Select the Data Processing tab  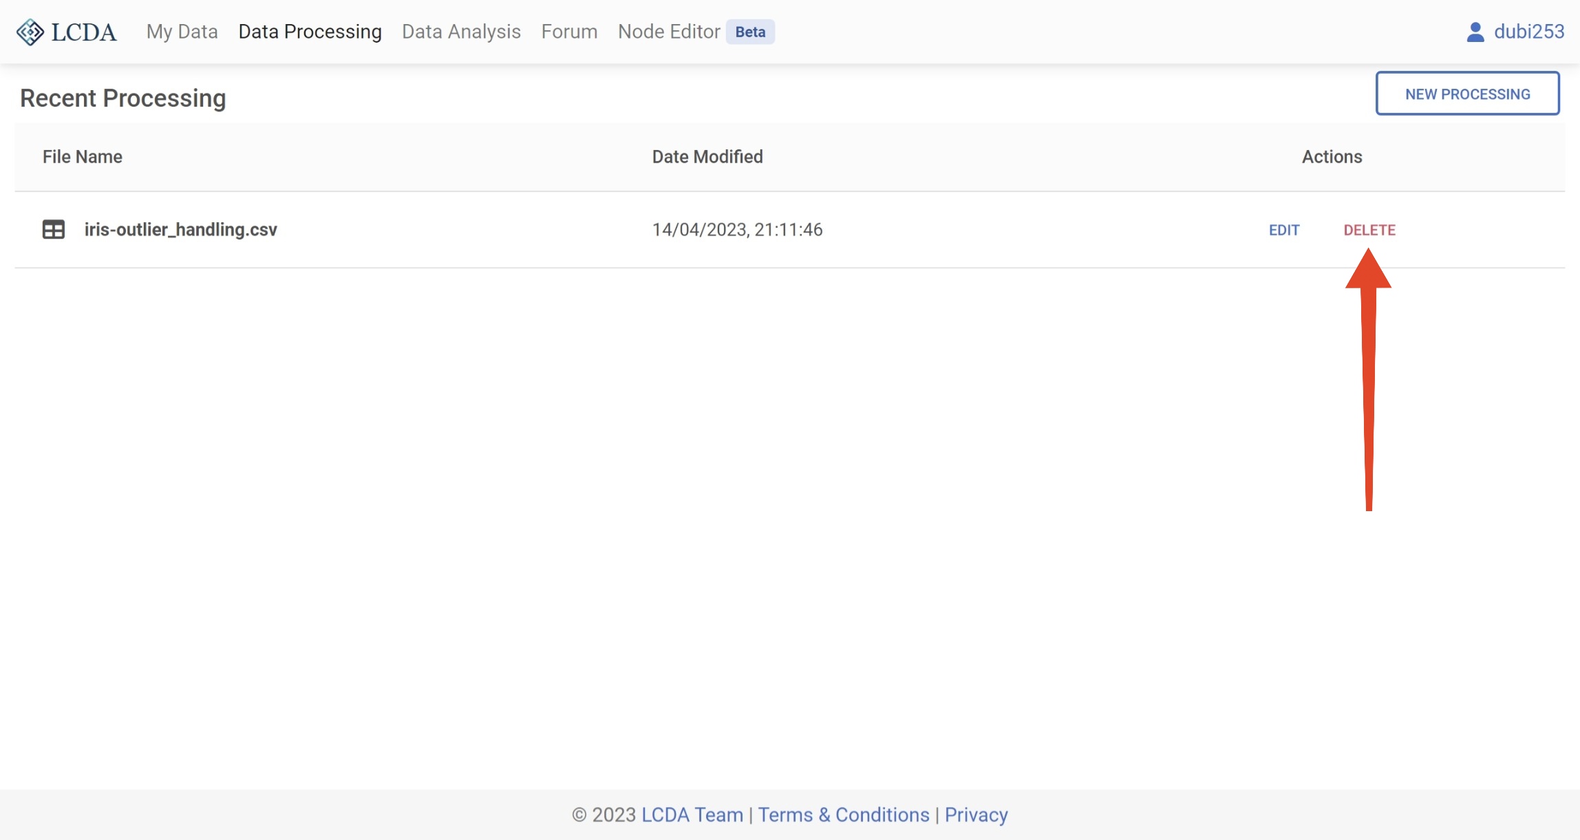[x=310, y=32]
